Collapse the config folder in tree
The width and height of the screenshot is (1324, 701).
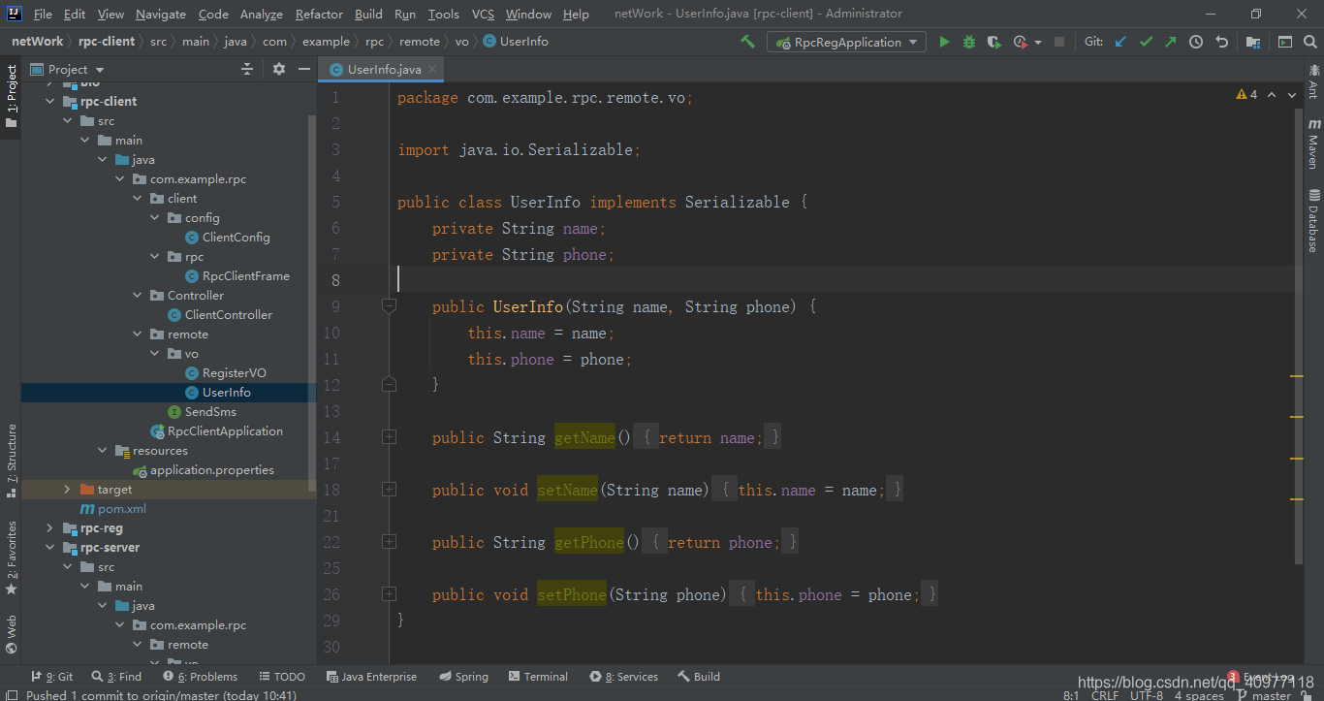155,217
